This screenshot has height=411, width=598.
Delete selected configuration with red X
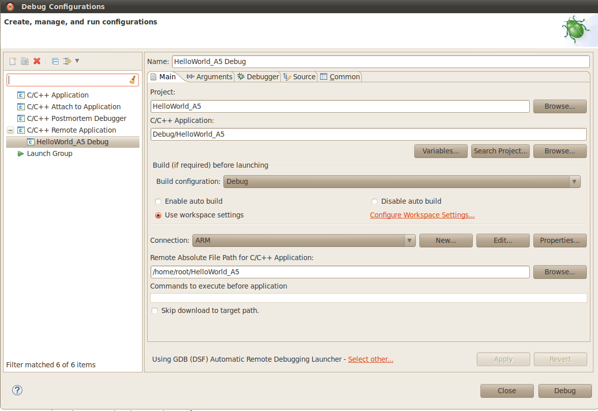(x=37, y=61)
